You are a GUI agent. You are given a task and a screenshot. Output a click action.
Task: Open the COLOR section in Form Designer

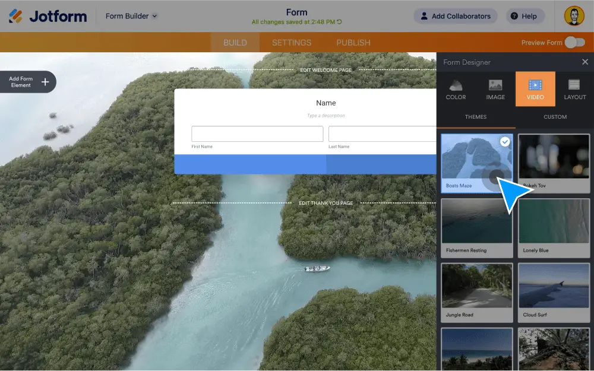coord(456,89)
